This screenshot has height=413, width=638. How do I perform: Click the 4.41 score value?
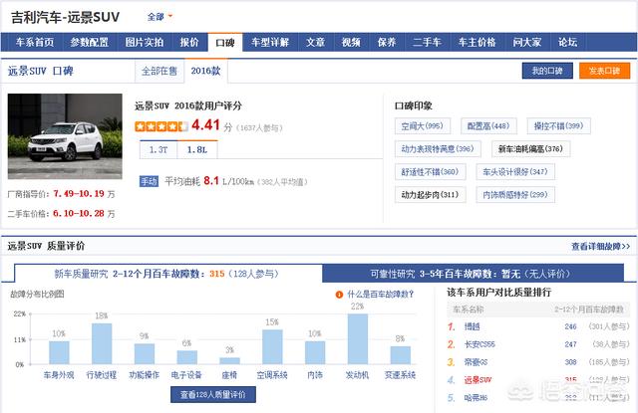tap(205, 124)
